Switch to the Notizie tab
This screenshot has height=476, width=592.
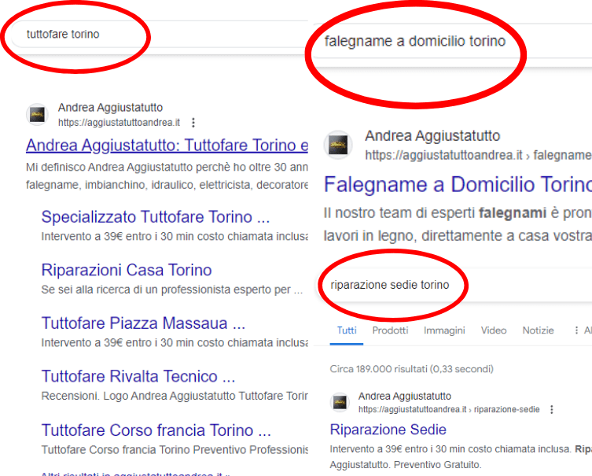[538, 330]
